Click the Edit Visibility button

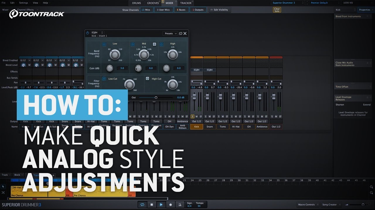pos(220,10)
